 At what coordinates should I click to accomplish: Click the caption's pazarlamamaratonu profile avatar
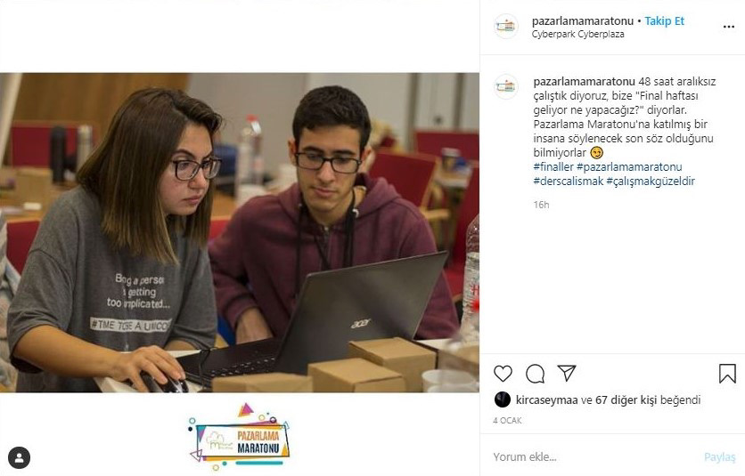tap(506, 87)
